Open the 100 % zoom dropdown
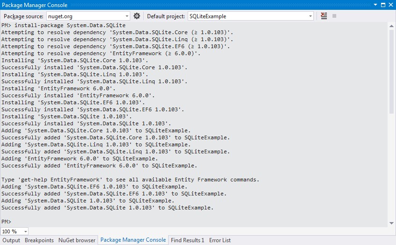396x245 pixels. click(26, 231)
